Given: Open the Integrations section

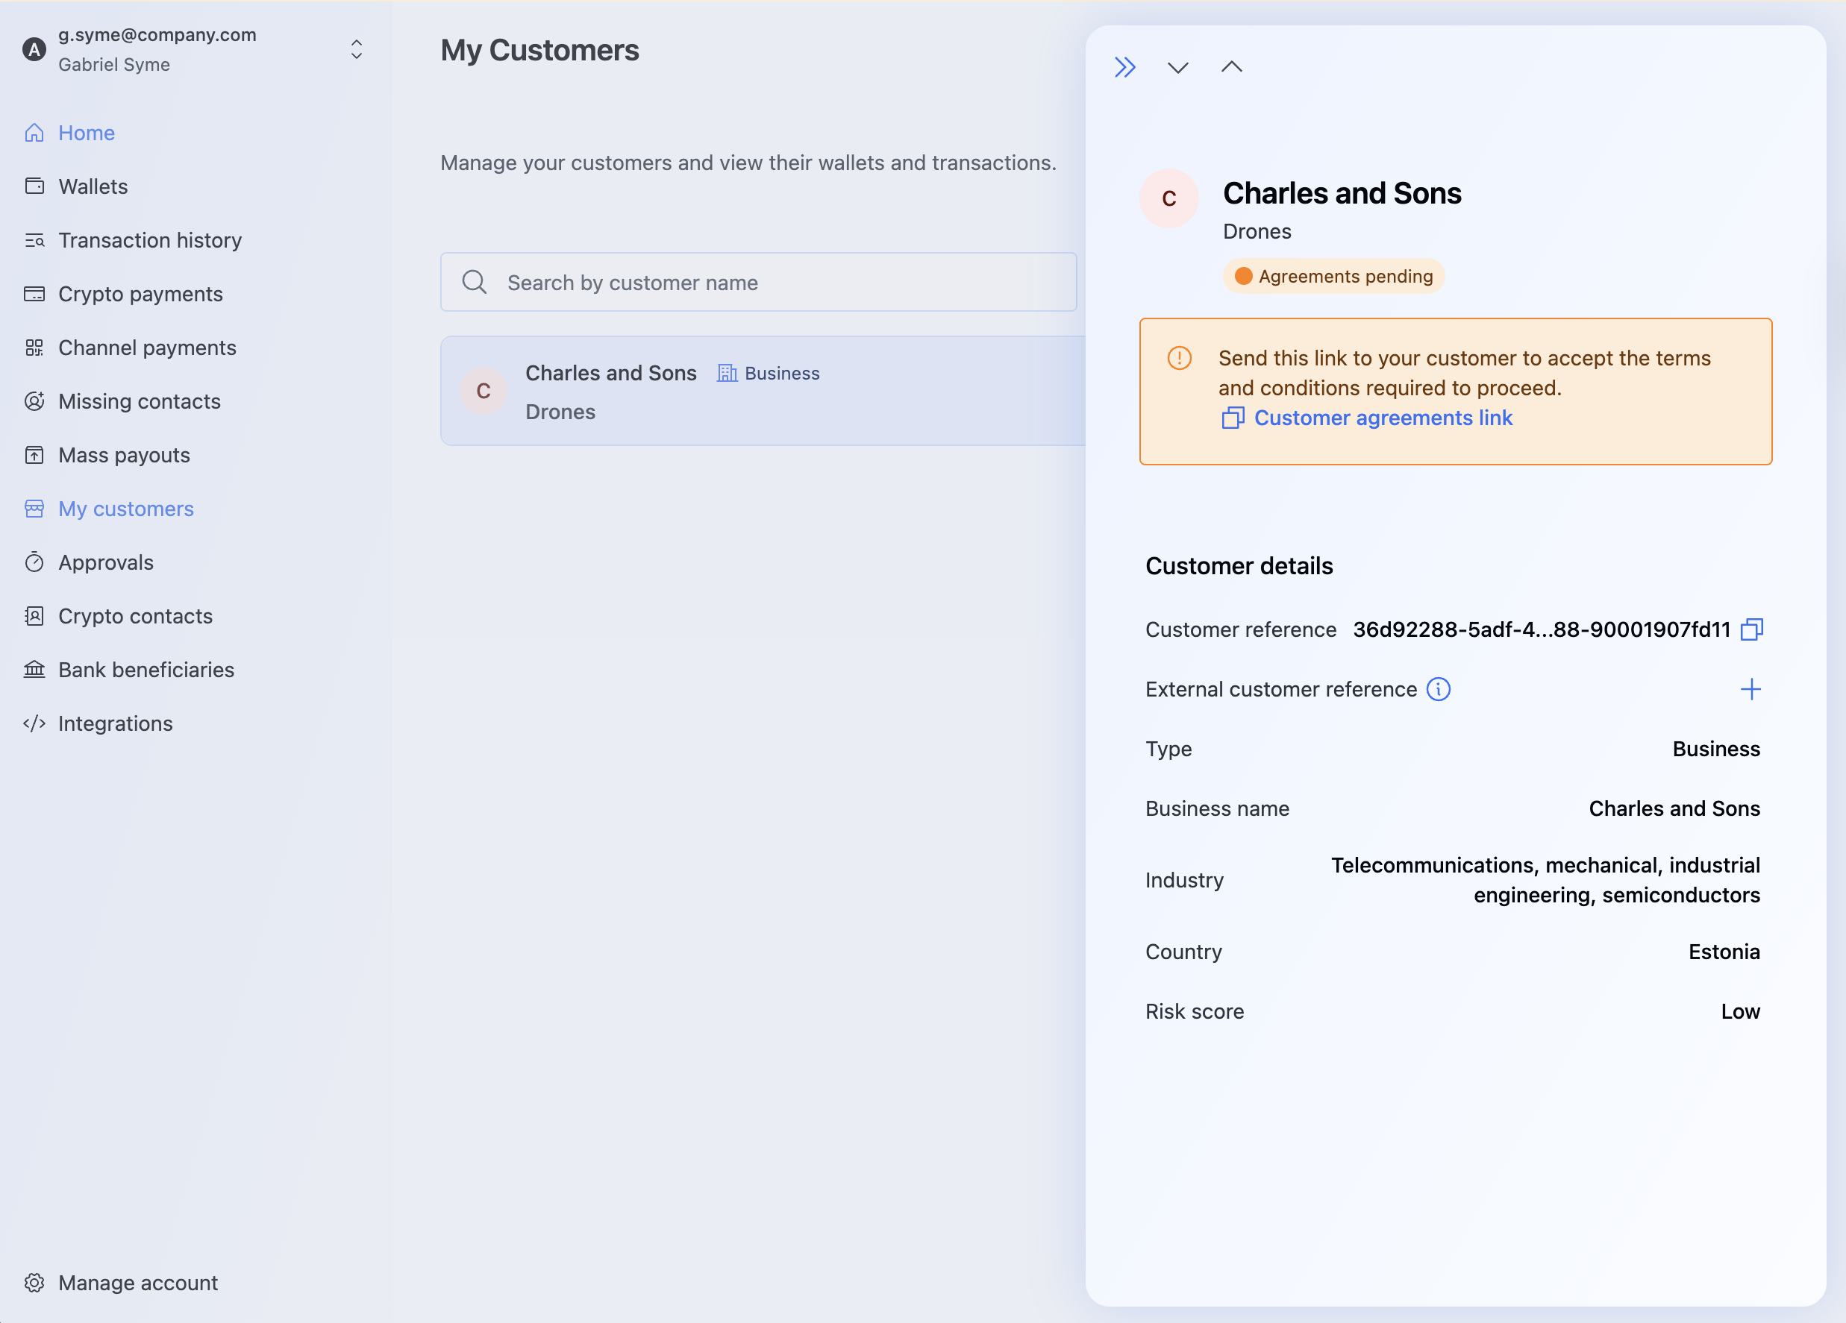Looking at the screenshot, I should [x=115, y=723].
